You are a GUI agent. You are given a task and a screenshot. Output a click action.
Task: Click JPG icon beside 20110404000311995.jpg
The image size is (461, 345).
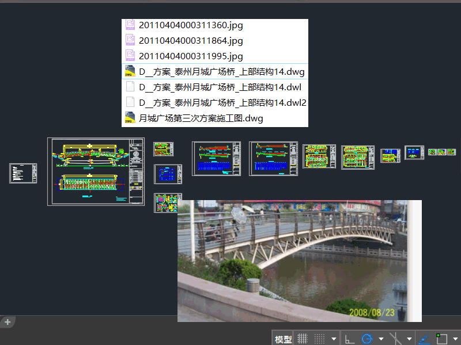pyautogui.click(x=130, y=55)
